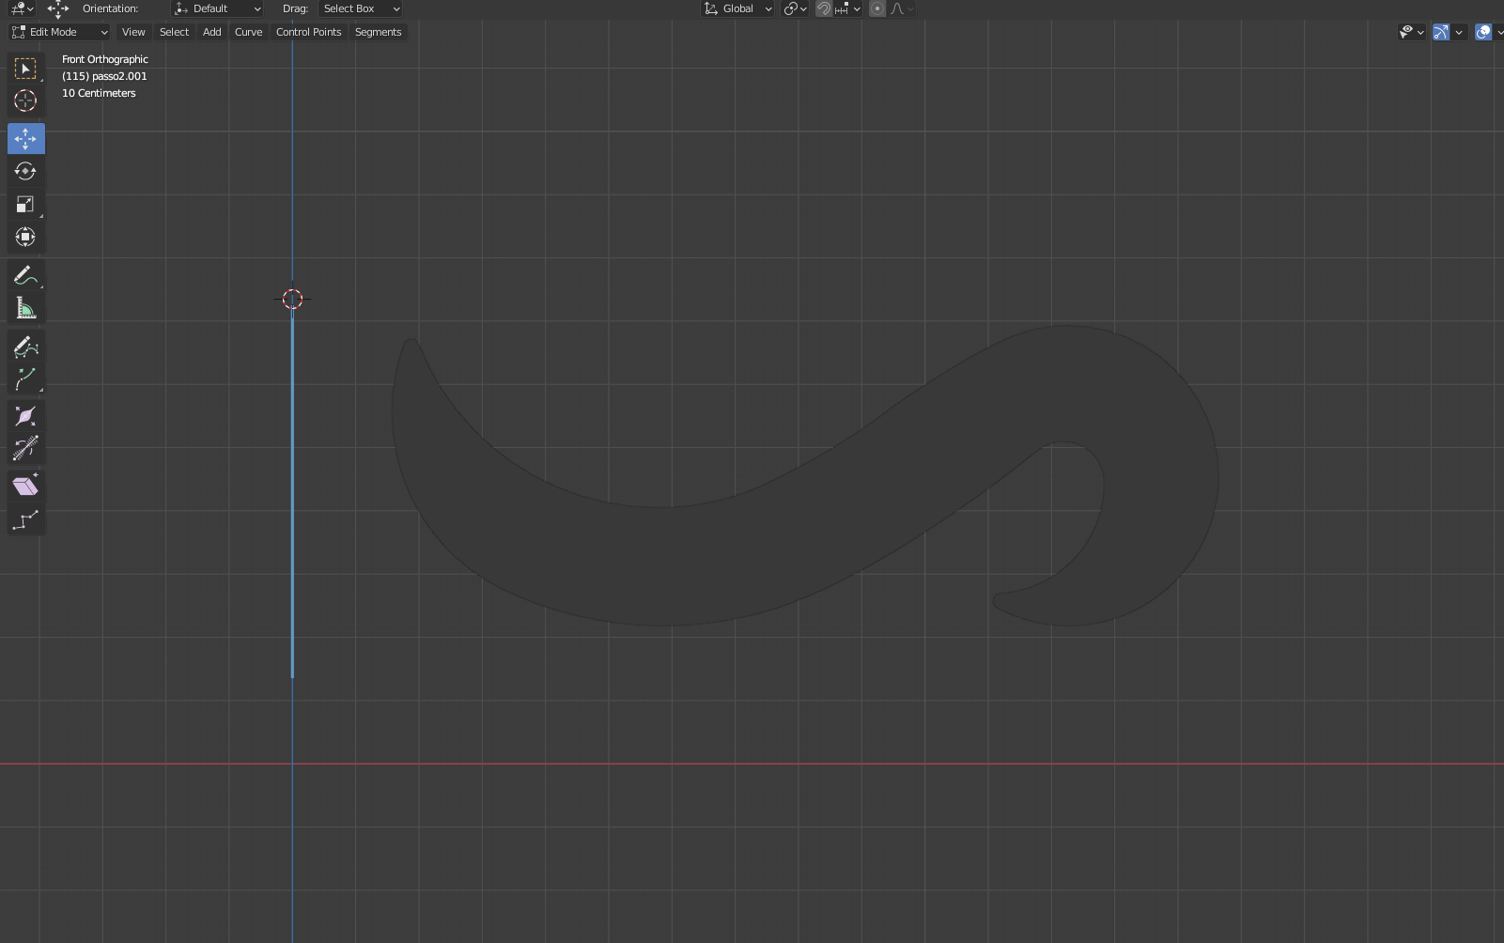
Task: Toggle proportional editing
Action: click(x=877, y=8)
